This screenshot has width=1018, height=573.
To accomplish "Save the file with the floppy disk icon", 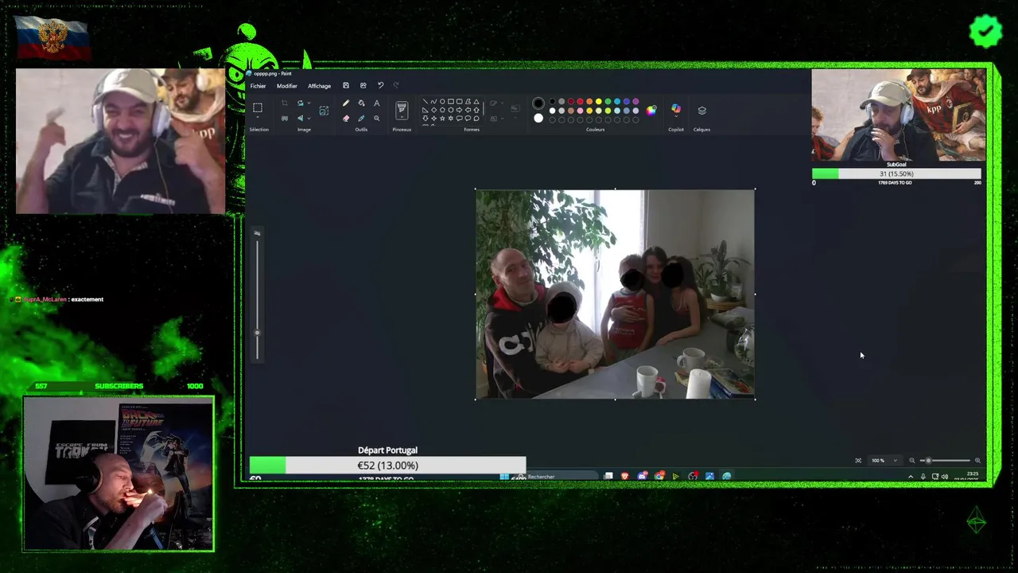I will [x=346, y=85].
